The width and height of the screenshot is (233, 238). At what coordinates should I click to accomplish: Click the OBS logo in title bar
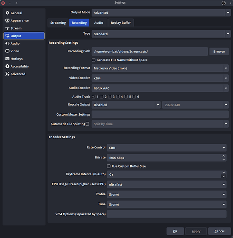[223, 3]
